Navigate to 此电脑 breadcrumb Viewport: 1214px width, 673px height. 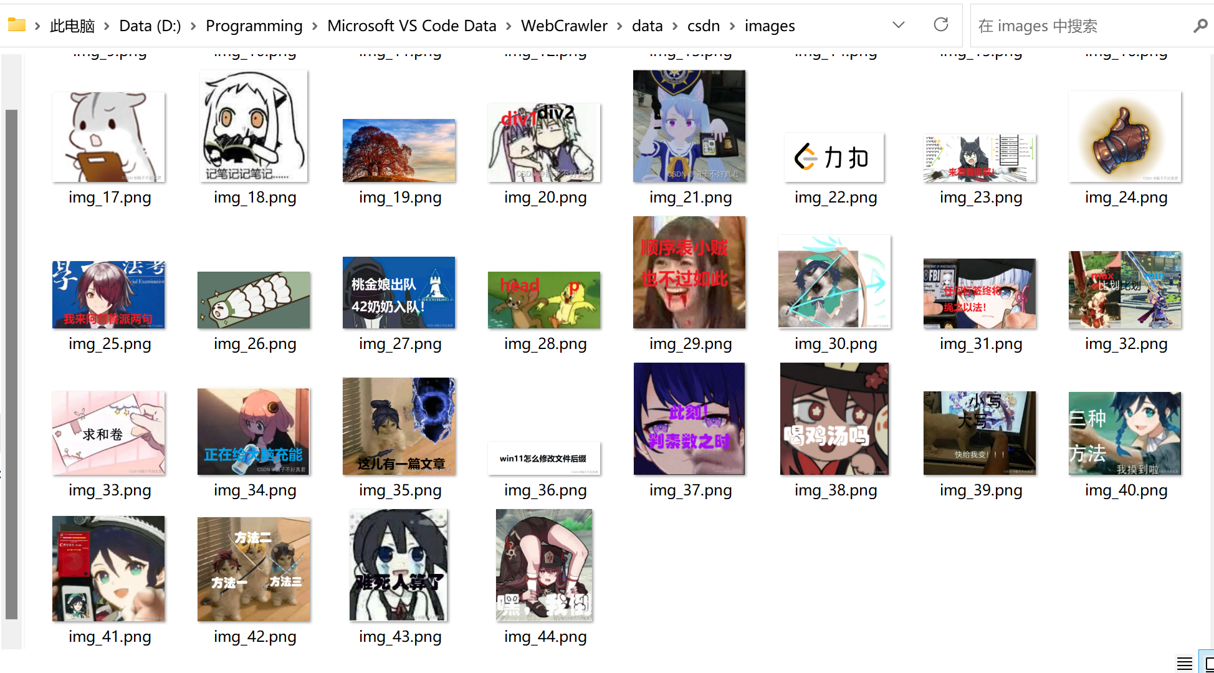coord(72,26)
